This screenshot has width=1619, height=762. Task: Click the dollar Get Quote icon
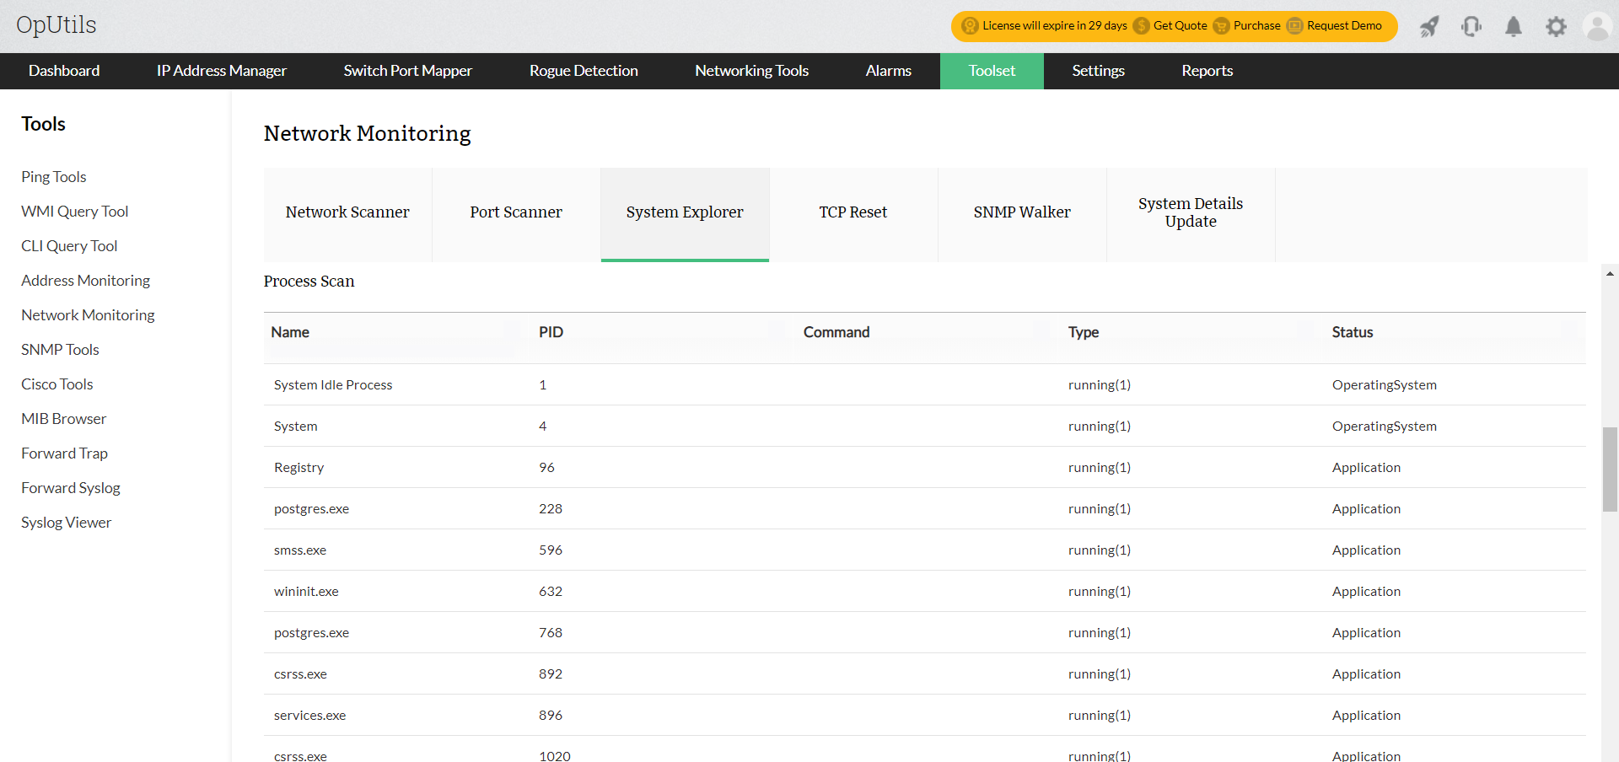pyautogui.click(x=1141, y=26)
